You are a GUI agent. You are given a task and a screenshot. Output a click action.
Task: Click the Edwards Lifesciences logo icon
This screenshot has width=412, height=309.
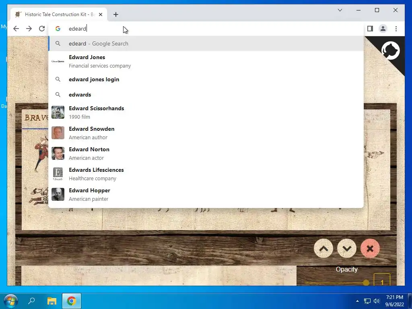coord(58,174)
